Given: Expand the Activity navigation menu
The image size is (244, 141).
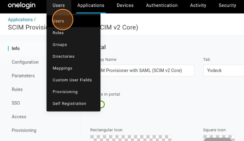Looking at the screenshot, I should click(x=198, y=5).
